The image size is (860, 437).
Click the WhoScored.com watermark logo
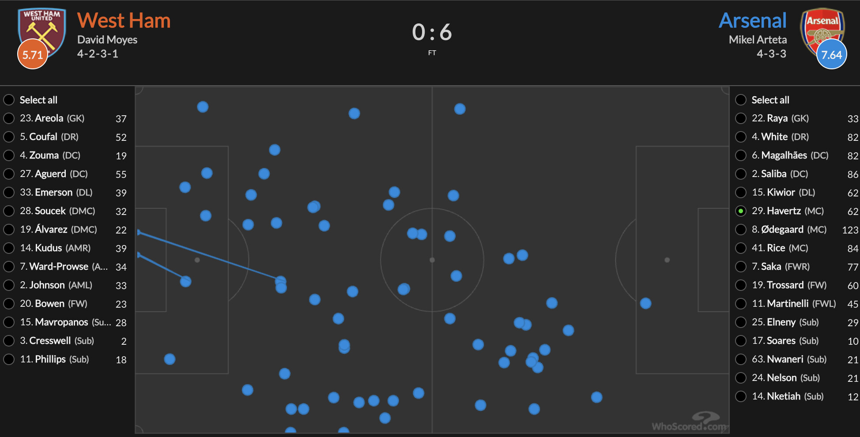[689, 422]
